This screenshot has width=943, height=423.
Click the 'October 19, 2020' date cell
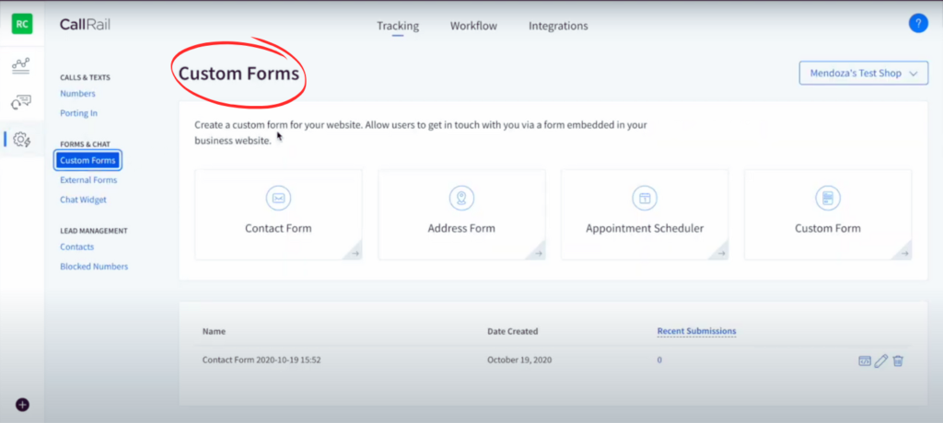coord(519,360)
